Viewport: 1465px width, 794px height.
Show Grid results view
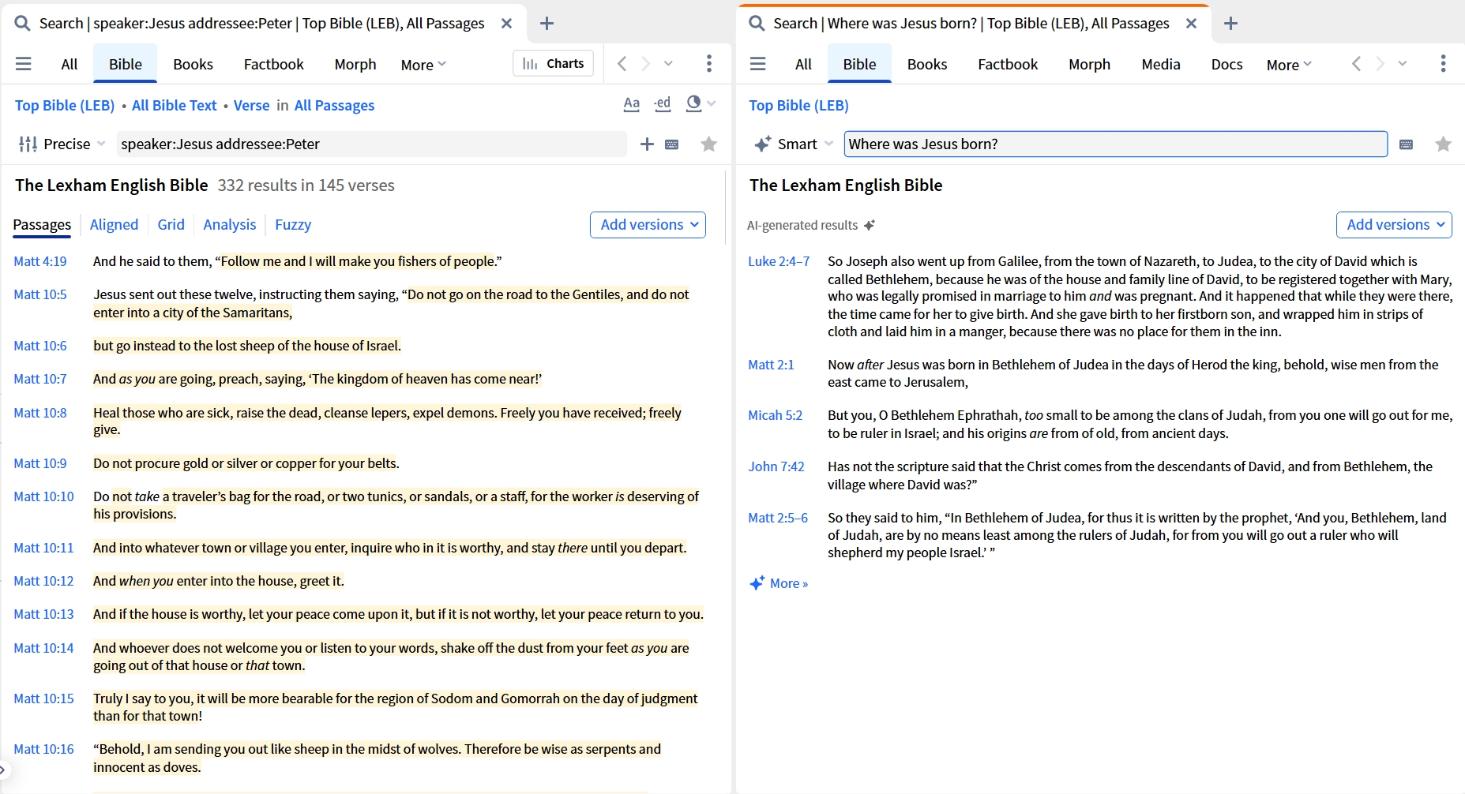171,225
